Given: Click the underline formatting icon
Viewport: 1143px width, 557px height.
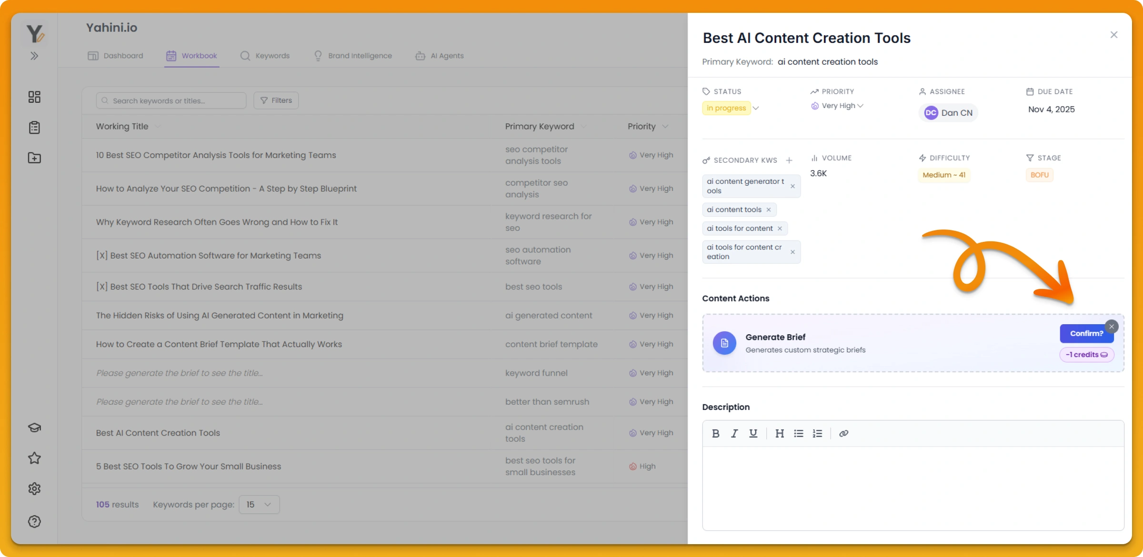Looking at the screenshot, I should coord(753,433).
